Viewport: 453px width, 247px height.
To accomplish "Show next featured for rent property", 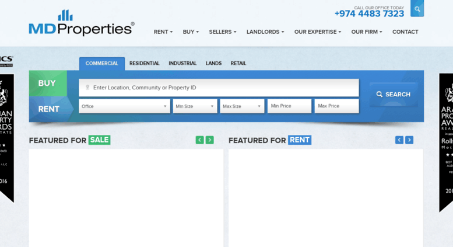I will point(409,140).
